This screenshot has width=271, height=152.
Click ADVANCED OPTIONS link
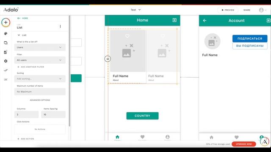coord(40,100)
